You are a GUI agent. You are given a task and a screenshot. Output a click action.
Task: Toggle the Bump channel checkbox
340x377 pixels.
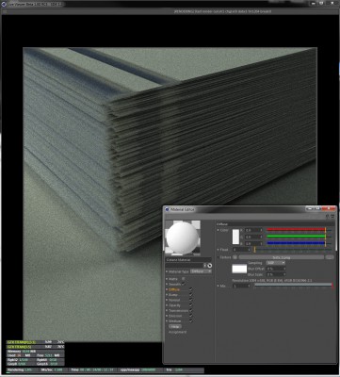(x=190, y=295)
